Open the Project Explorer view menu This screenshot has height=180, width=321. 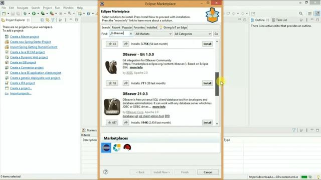pyautogui.click(x=66, y=20)
